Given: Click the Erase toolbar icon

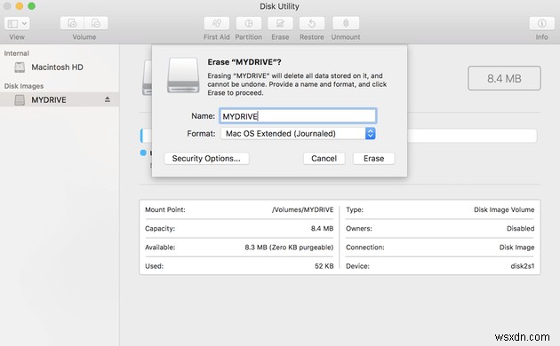Looking at the screenshot, I should (x=280, y=24).
